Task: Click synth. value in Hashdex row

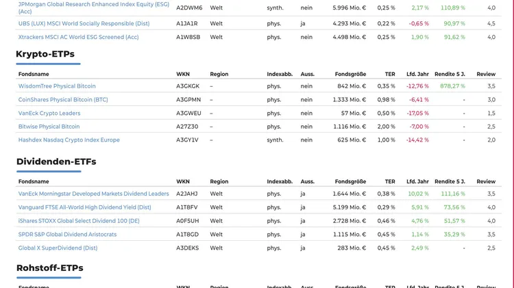Action: pos(275,140)
